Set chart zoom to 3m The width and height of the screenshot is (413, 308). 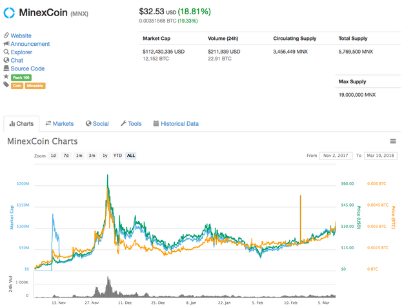[x=92, y=156]
